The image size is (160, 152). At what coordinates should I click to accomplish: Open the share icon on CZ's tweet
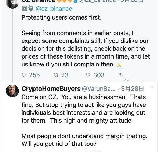pyautogui.click(x=120, y=75)
